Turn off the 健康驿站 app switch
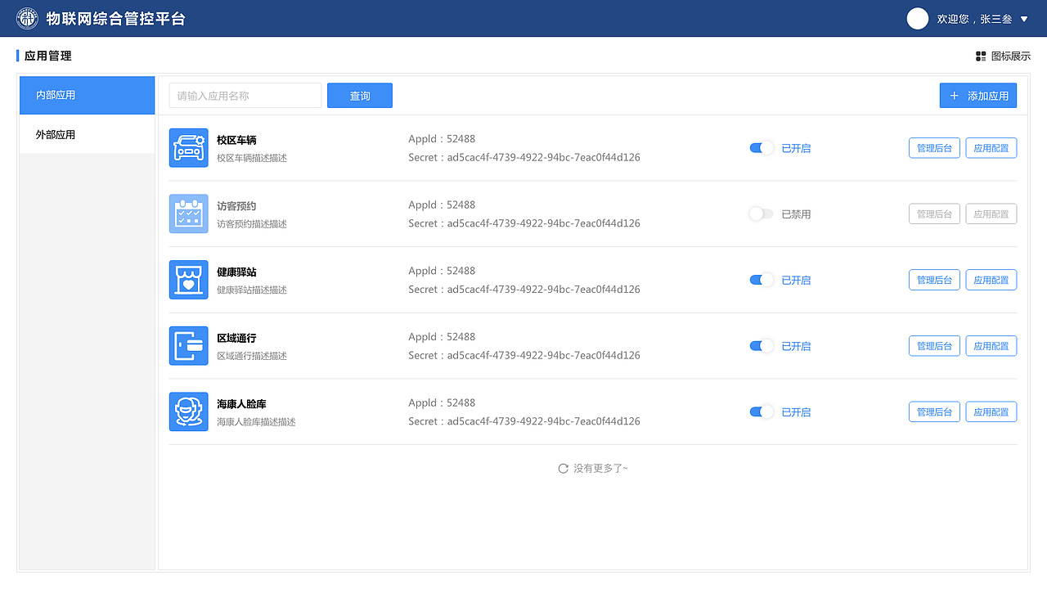 click(762, 280)
